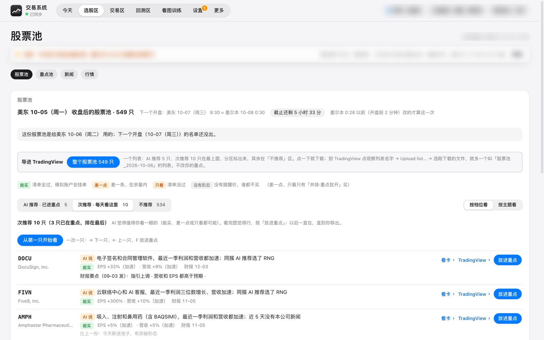Select the 股票池 sub-tab pill
The height and width of the screenshot is (340, 544).
21,74
